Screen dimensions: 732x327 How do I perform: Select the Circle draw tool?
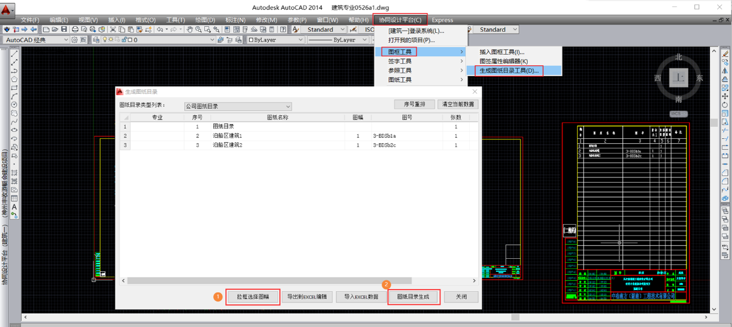click(x=14, y=105)
